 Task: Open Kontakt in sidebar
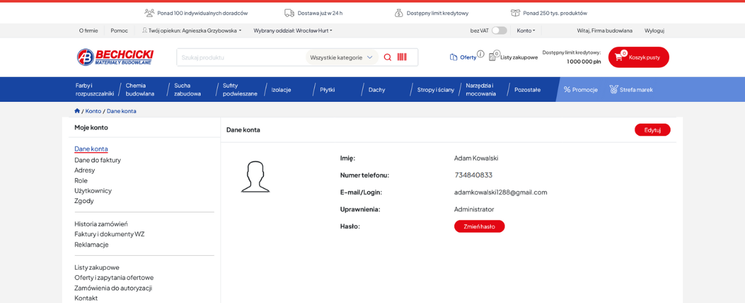86,298
